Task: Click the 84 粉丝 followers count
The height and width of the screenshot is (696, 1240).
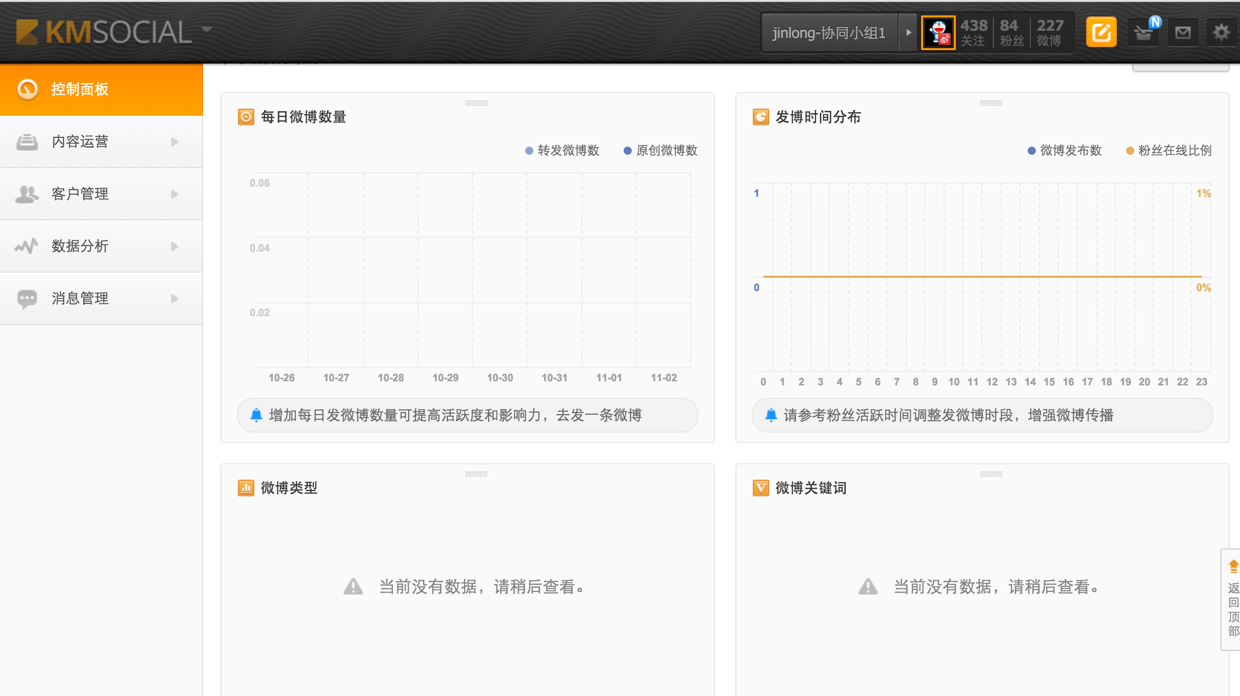Action: point(1011,33)
